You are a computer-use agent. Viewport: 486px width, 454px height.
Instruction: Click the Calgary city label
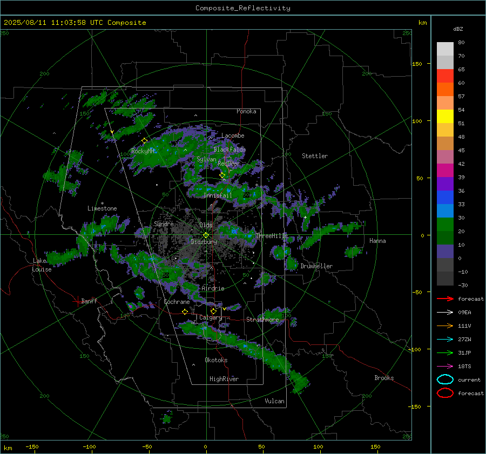tap(211, 317)
